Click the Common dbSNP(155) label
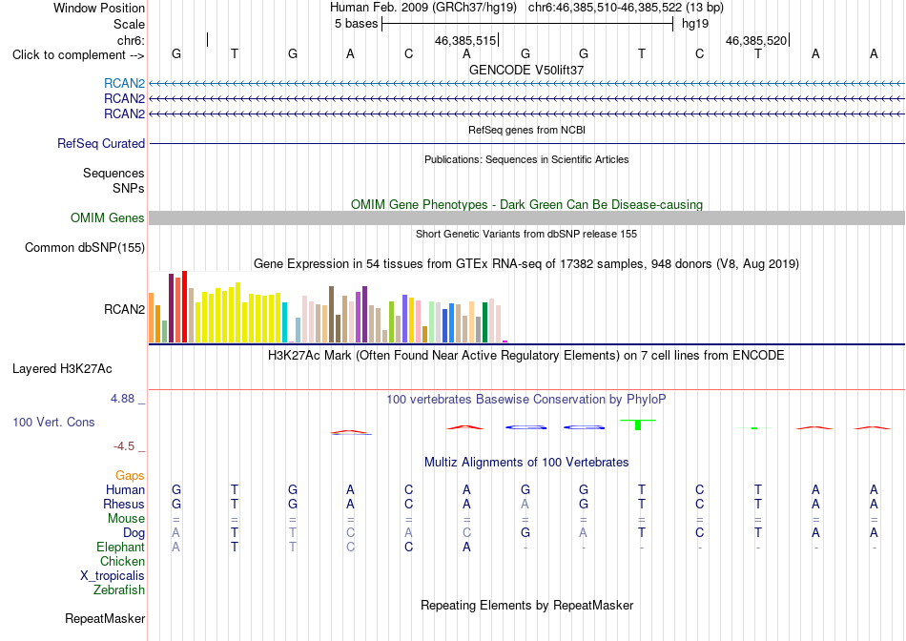Viewport: 906px width, 641px height. [85, 247]
